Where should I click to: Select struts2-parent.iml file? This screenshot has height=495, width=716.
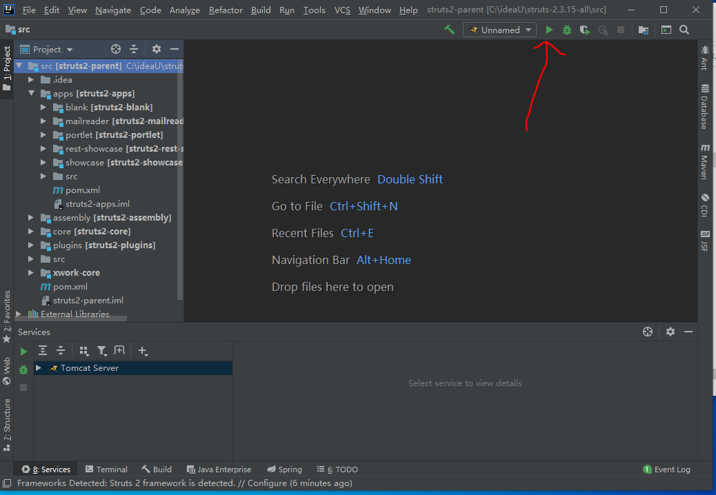[88, 300]
